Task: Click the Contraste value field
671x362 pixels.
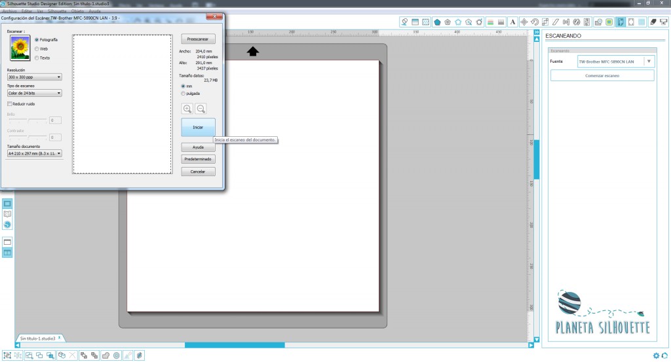Action: tap(55, 137)
